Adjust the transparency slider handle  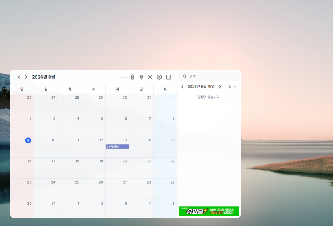132,77
